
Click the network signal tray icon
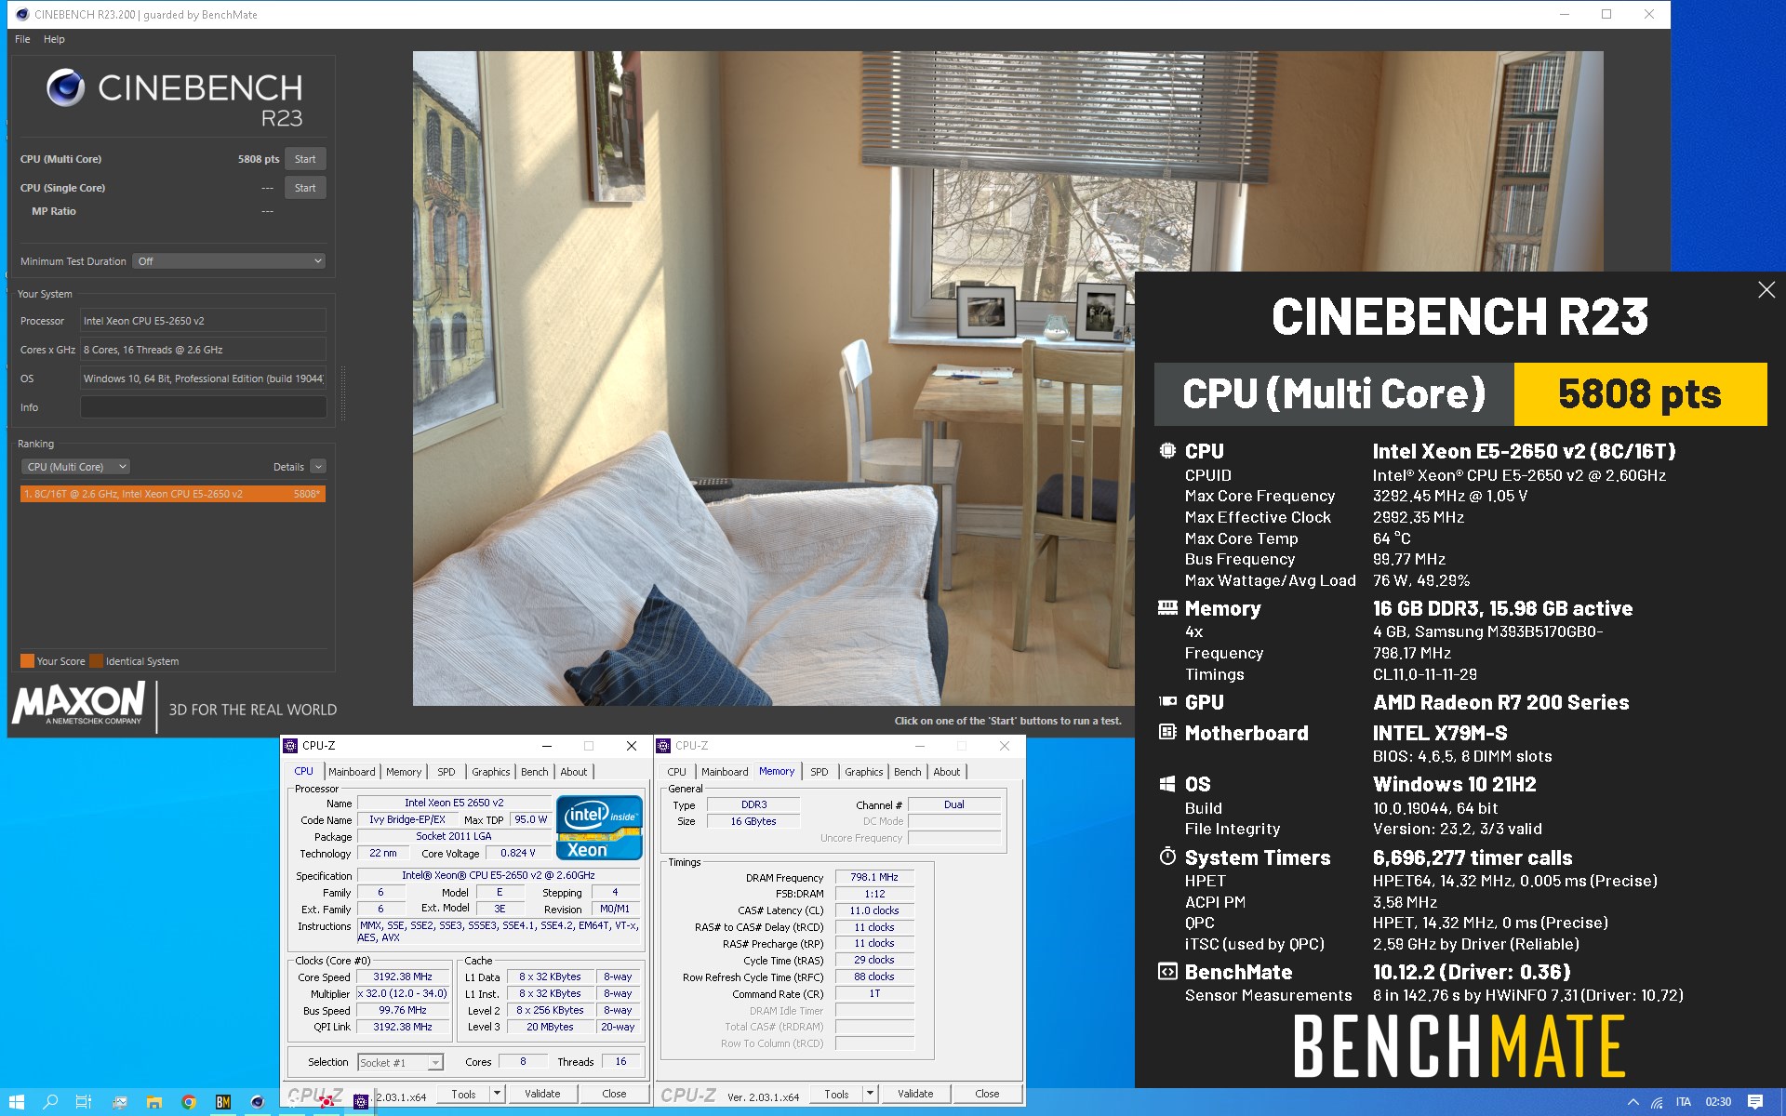click(1657, 1102)
